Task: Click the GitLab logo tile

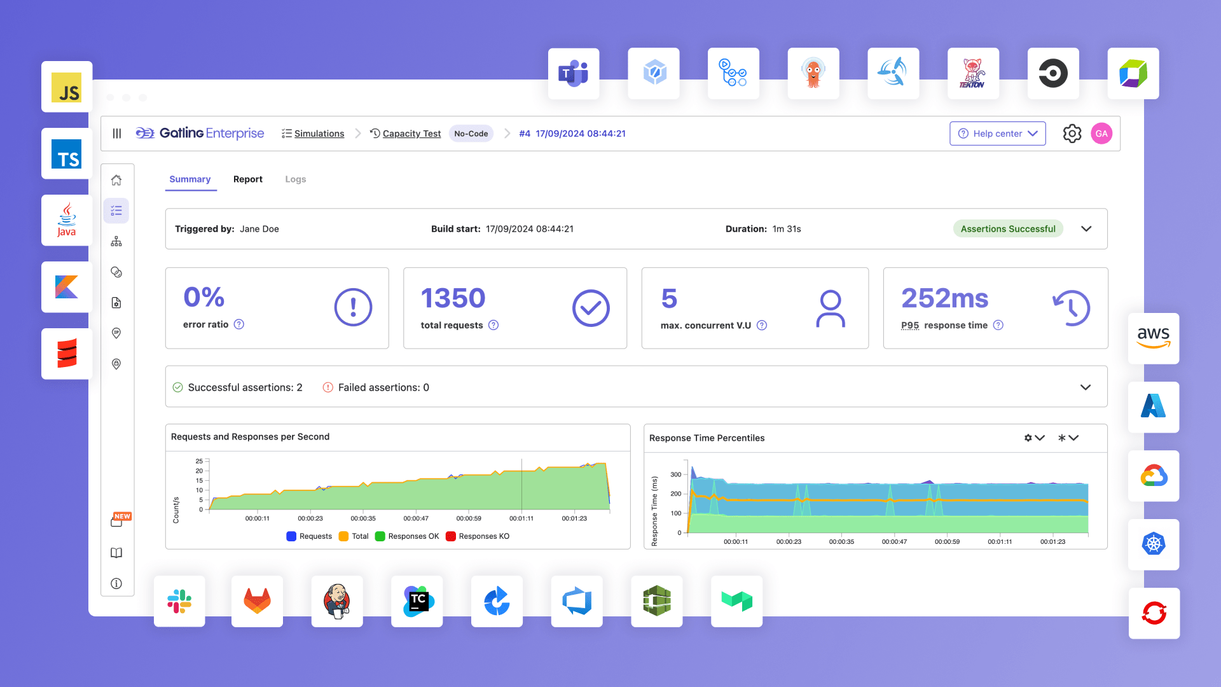Action: coord(257,601)
